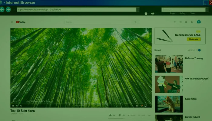Open the YouTube apps grid icon

click(181, 22)
